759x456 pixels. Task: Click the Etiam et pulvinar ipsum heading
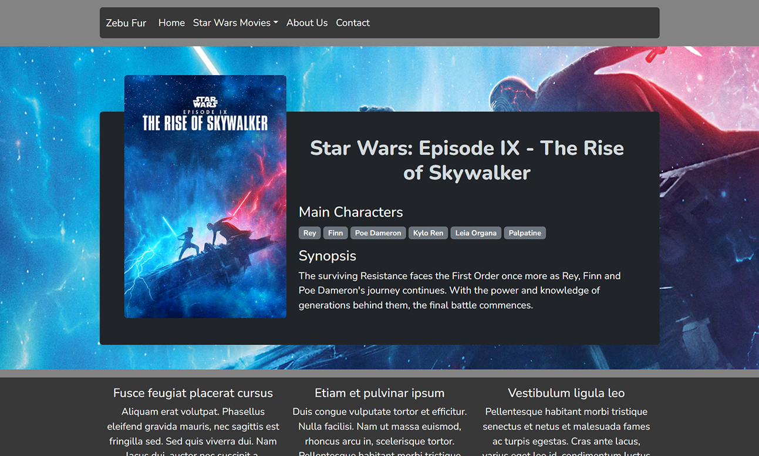click(380, 393)
